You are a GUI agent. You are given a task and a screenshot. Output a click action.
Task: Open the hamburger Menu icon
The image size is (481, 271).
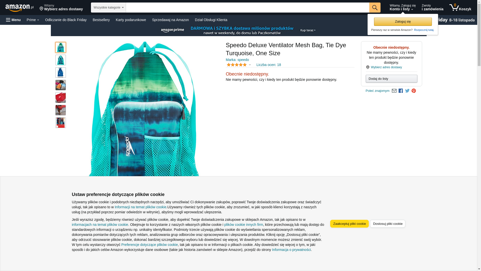[14, 20]
